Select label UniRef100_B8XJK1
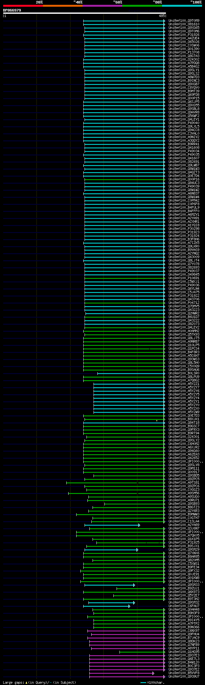The height and width of the screenshot is (685, 205). tap(184, 419)
